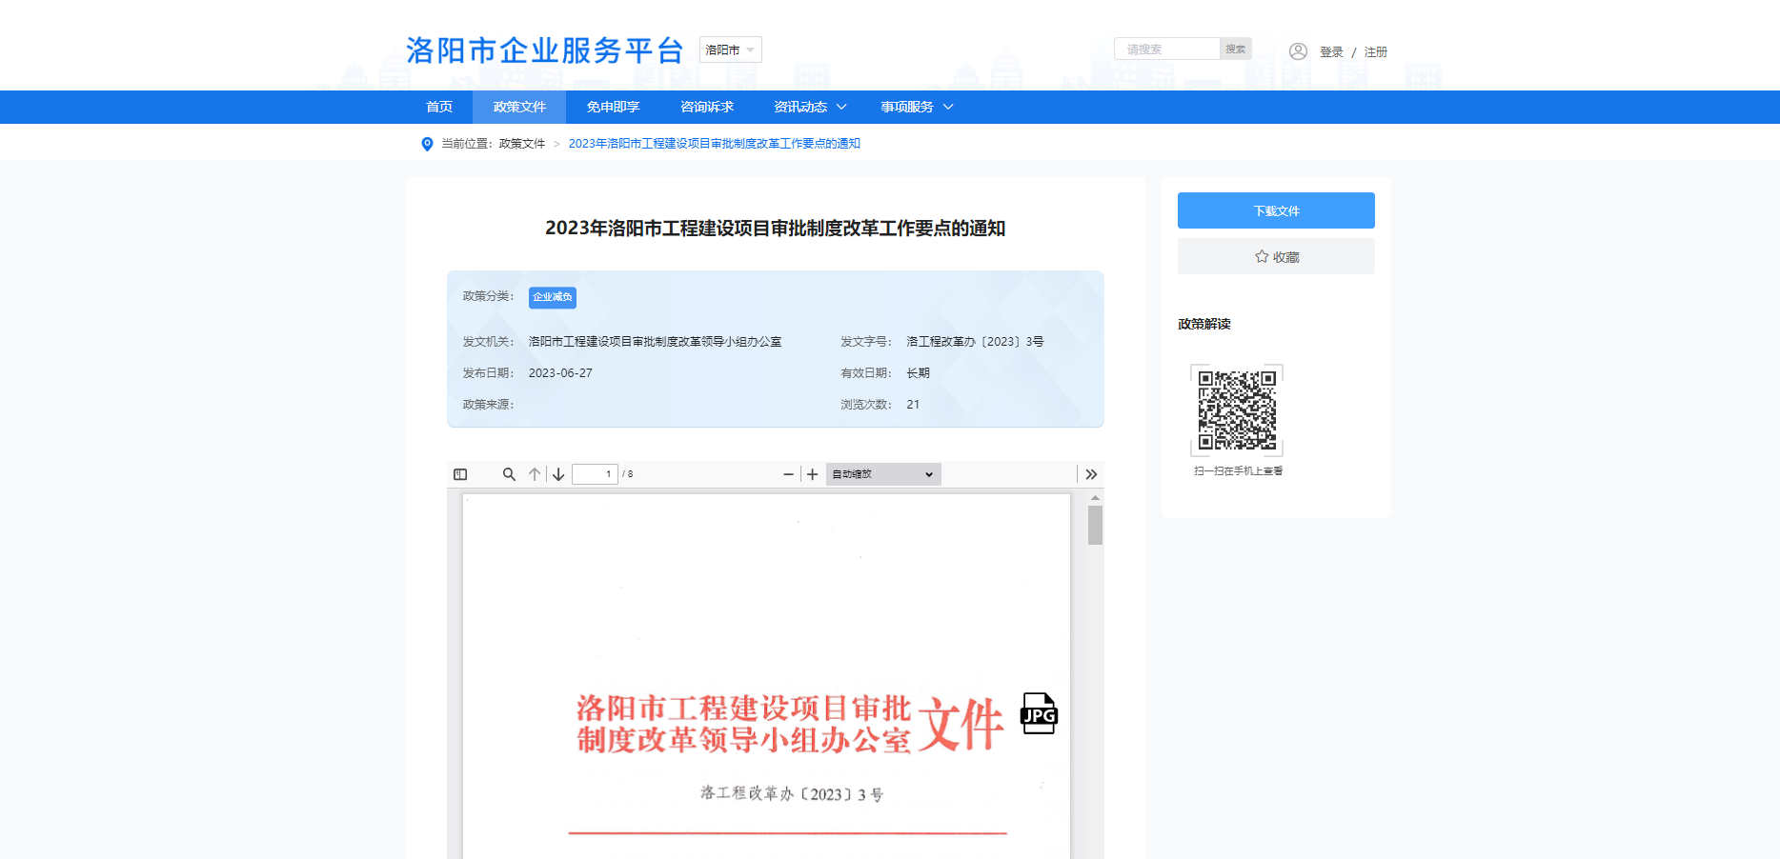Click the PDF vertical scrollbar thumb
Image resolution: width=1780 pixels, height=859 pixels.
click(x=1095, y=525)
